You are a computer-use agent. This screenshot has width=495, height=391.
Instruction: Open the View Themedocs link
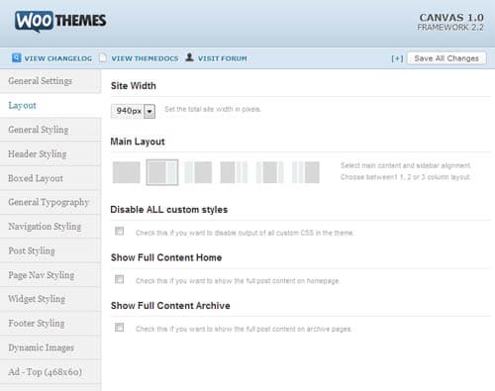coord(145,58)
